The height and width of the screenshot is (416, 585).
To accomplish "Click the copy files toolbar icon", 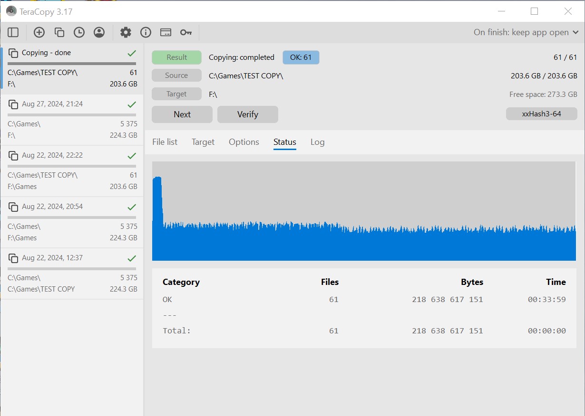I will [x=59, y=32].
